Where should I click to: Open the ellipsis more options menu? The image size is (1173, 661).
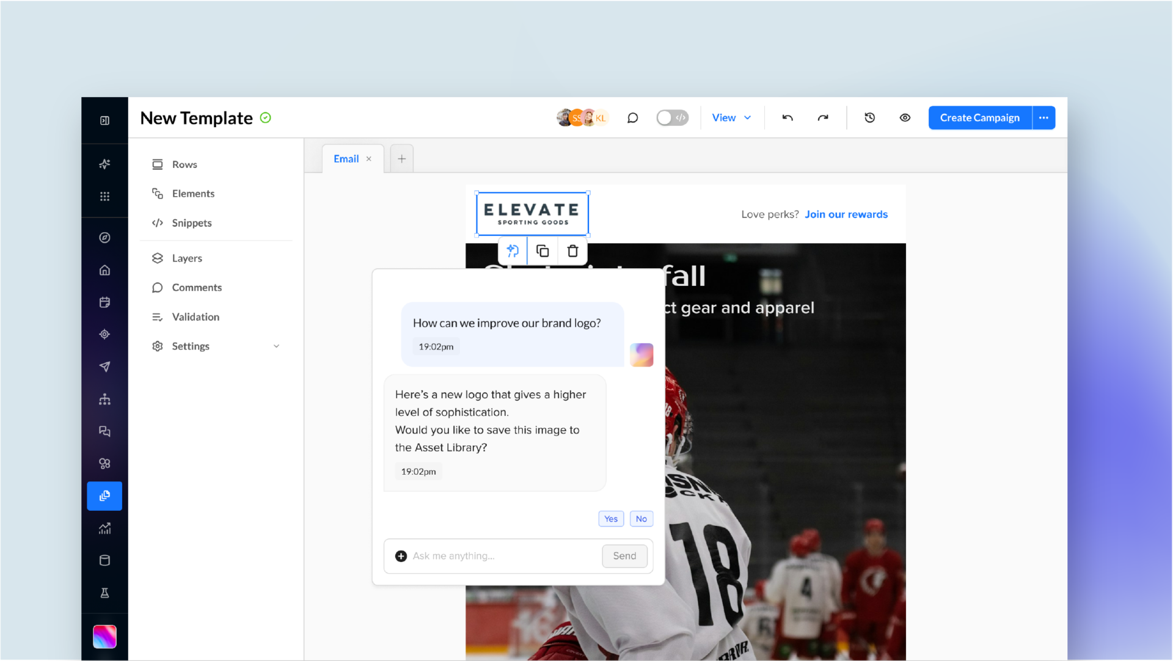click(1043, 117)
